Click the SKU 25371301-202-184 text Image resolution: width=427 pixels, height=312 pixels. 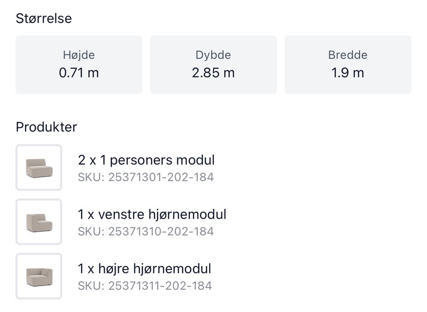point(145,177)
